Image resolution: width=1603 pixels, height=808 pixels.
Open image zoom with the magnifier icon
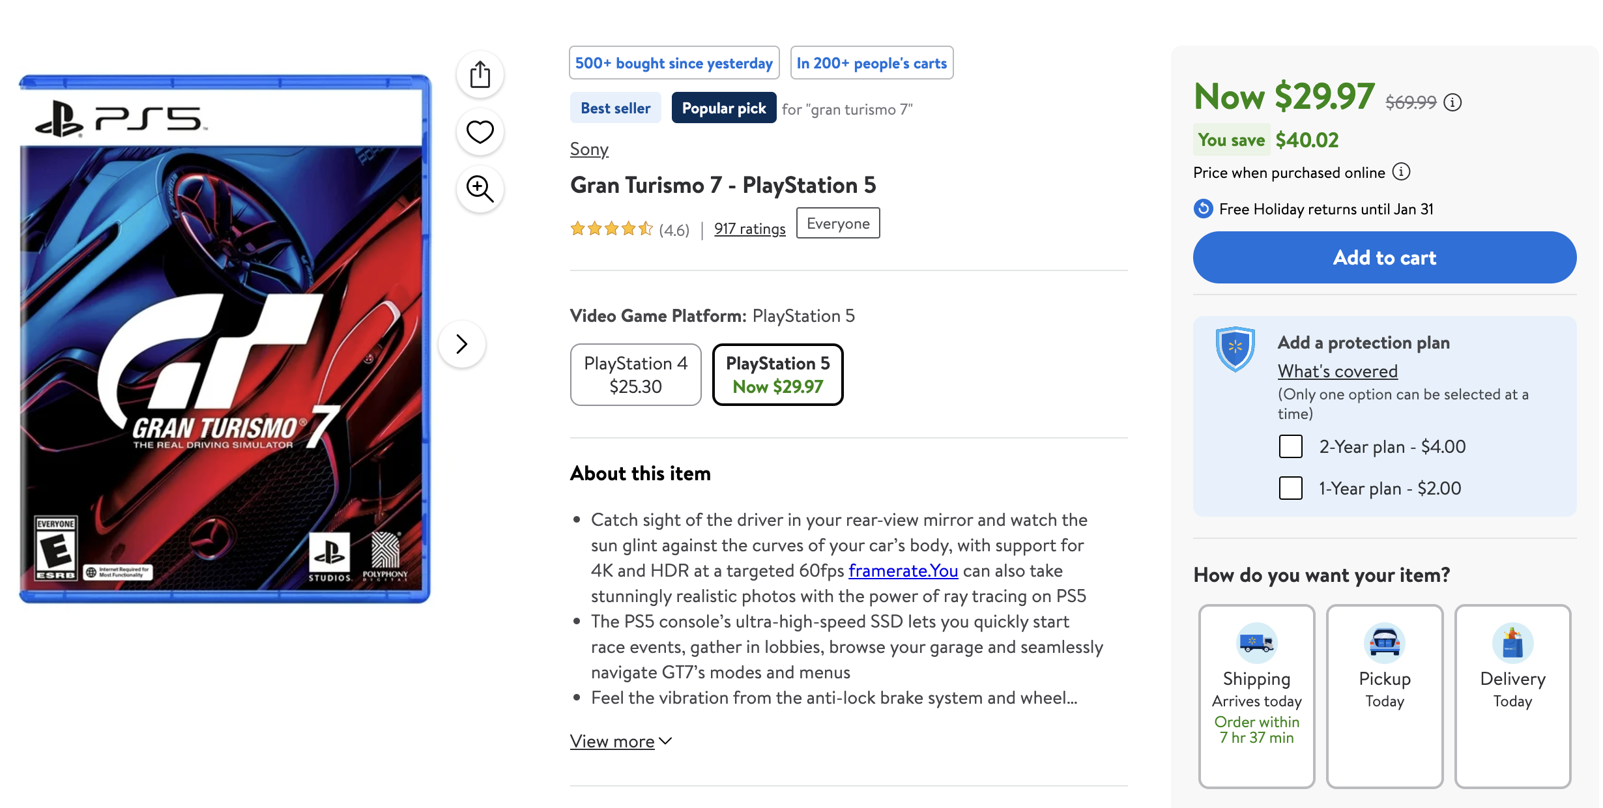coord(480,189)
